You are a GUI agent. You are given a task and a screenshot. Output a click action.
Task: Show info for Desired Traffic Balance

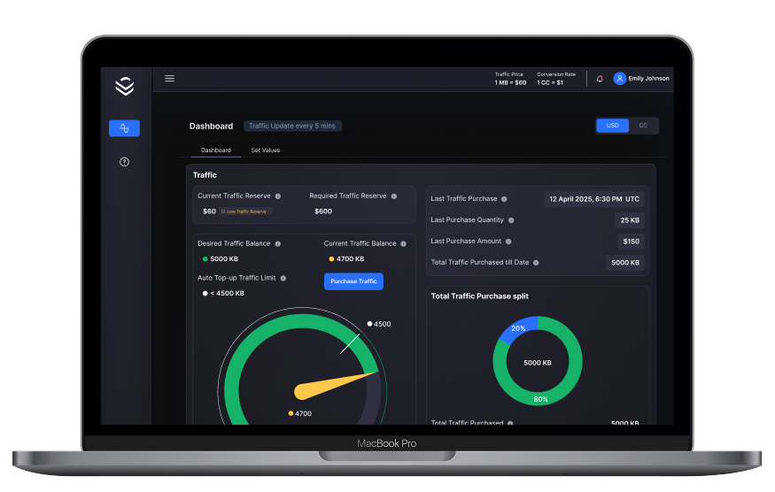click(278, 243)
